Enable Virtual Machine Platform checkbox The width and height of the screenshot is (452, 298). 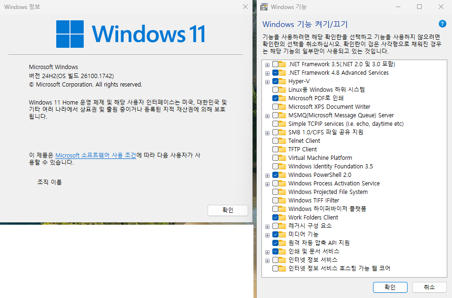[275, 158]
